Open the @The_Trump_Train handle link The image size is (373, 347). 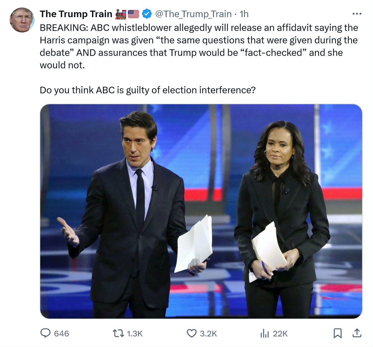193,14
